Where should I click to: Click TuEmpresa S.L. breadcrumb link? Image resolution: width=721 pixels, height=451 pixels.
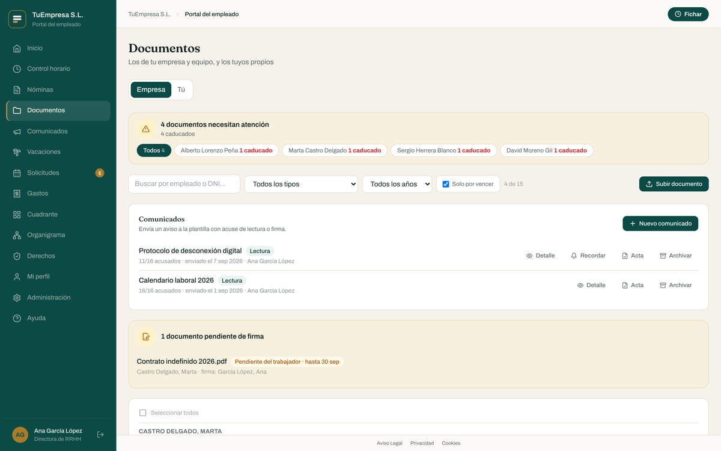point(150,14)
